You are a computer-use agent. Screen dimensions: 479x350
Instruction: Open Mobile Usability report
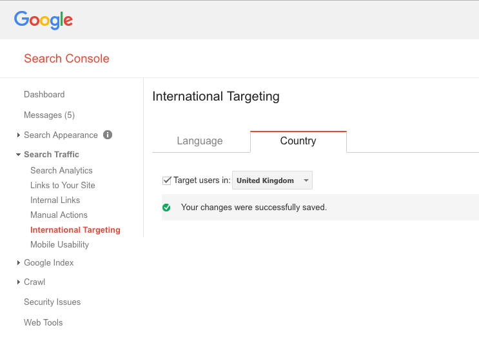point(59,245)
